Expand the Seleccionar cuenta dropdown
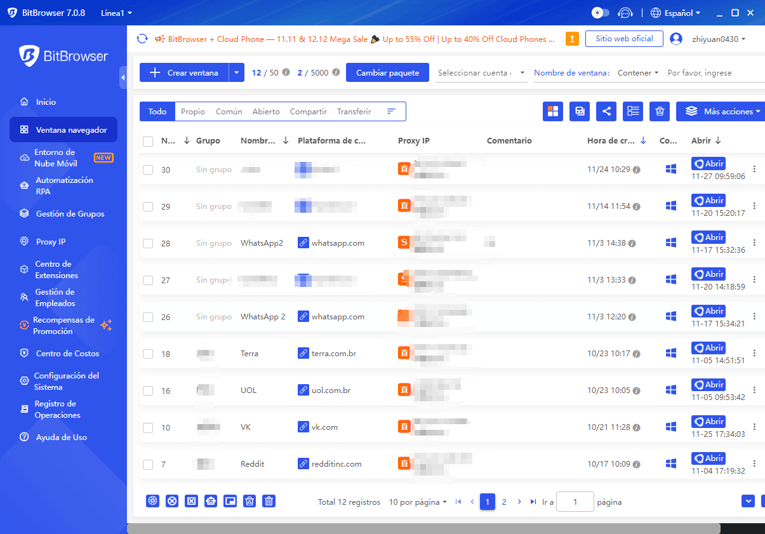Screen dimensions: 765x534 click(481, 73)
